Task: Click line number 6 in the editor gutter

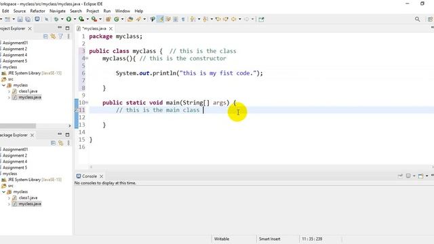Action: click(x=83, y=73)
